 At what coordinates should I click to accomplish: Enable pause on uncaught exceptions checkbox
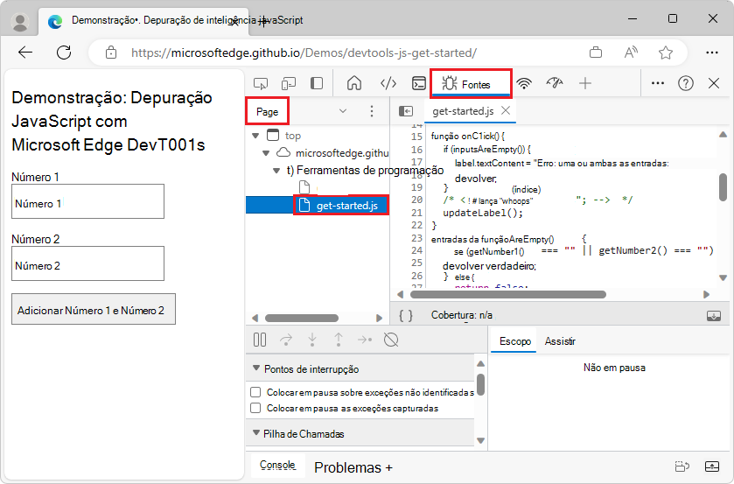(256, 393)
